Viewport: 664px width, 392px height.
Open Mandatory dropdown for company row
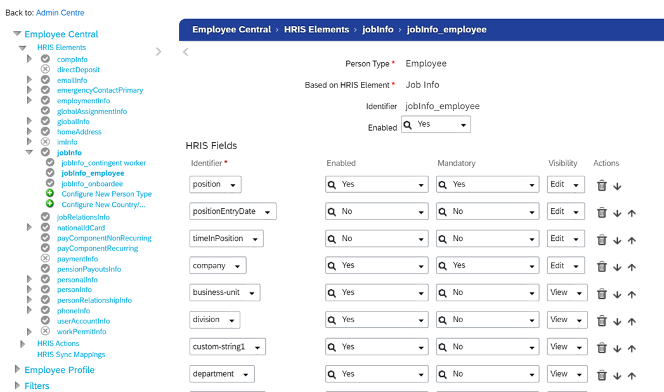click(x=487, y=266)
